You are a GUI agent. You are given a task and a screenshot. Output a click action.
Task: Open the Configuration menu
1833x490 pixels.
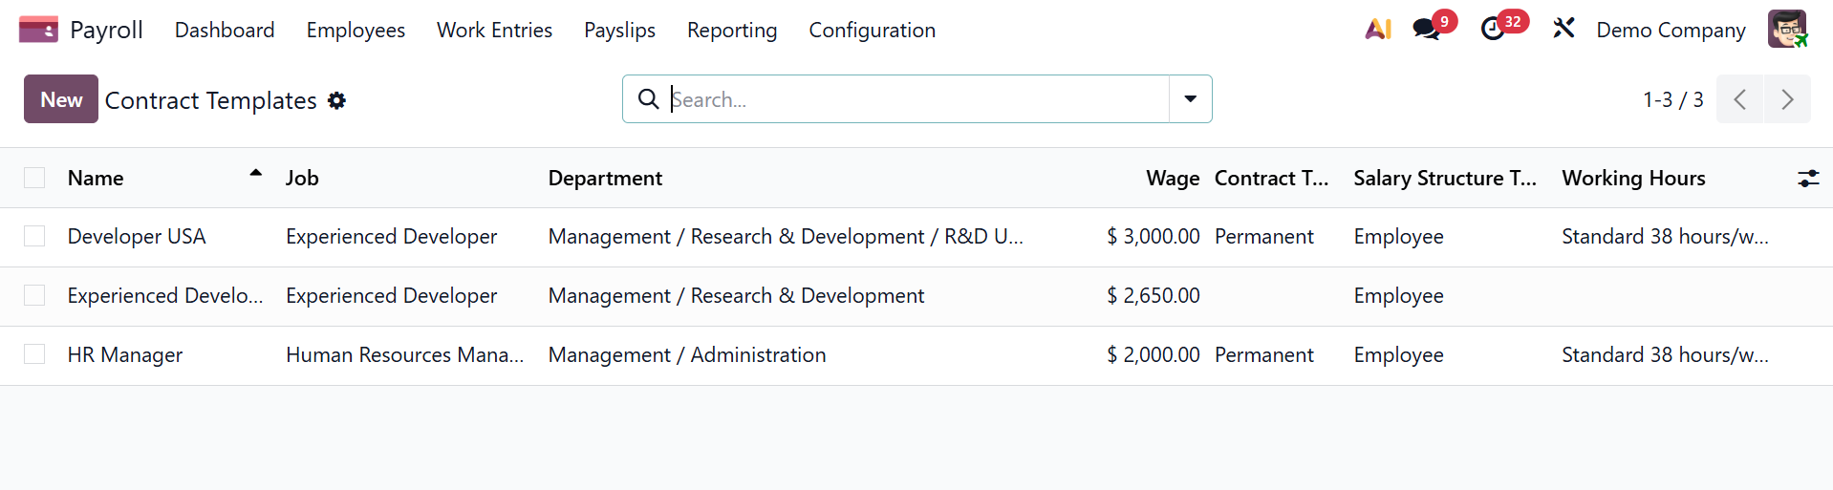pos(872,31)
